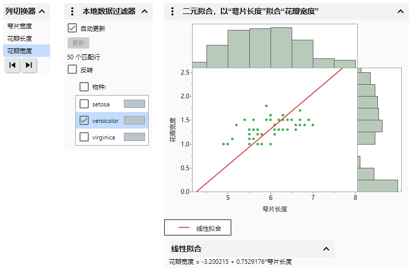
Task: Collapse the column switcher panel
Action: (x=42, y=11)
